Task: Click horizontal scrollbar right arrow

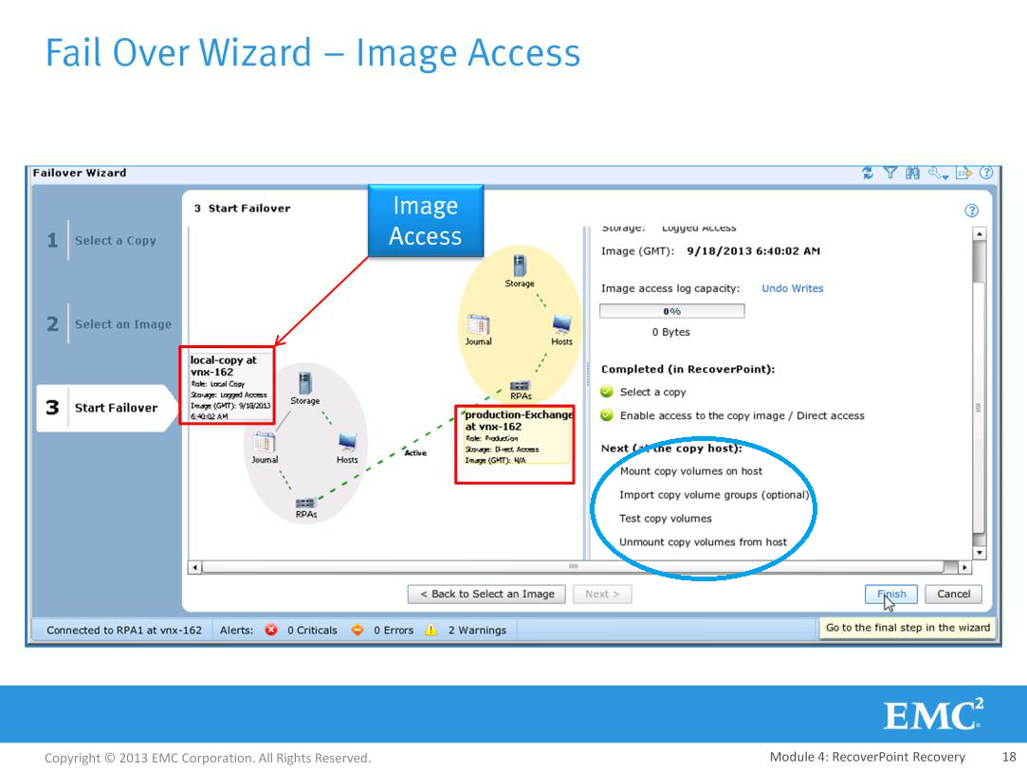Action: coord(964,567)
